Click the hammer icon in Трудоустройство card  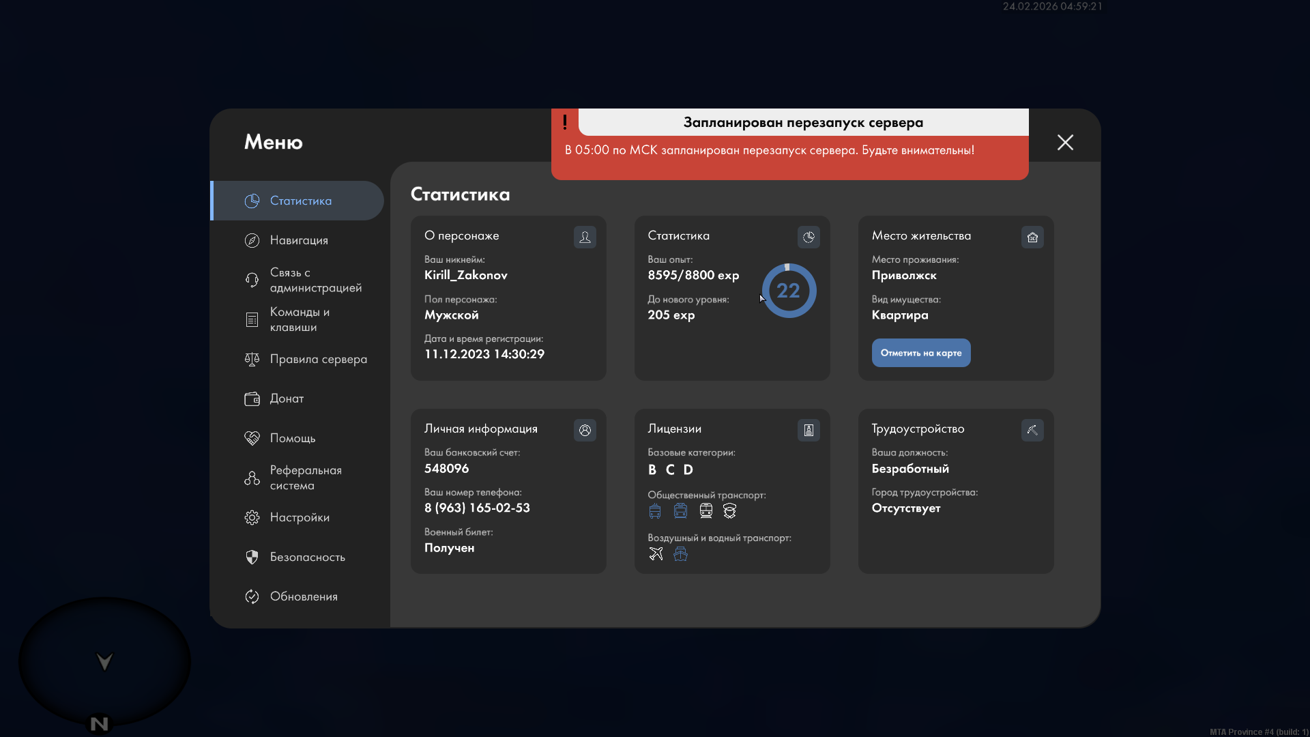(x=1032, y=430)
